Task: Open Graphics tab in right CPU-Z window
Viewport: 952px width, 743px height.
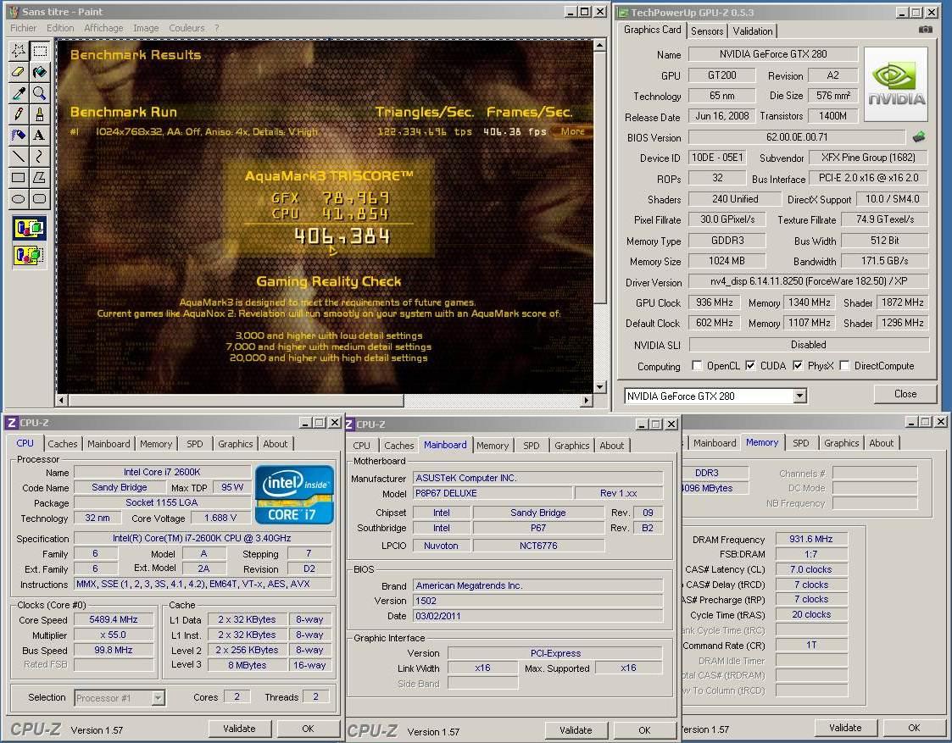Action: coord(842,443)
